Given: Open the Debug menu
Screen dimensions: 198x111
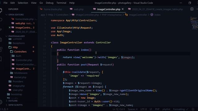Looking at the screenshot, I should 49,3.
